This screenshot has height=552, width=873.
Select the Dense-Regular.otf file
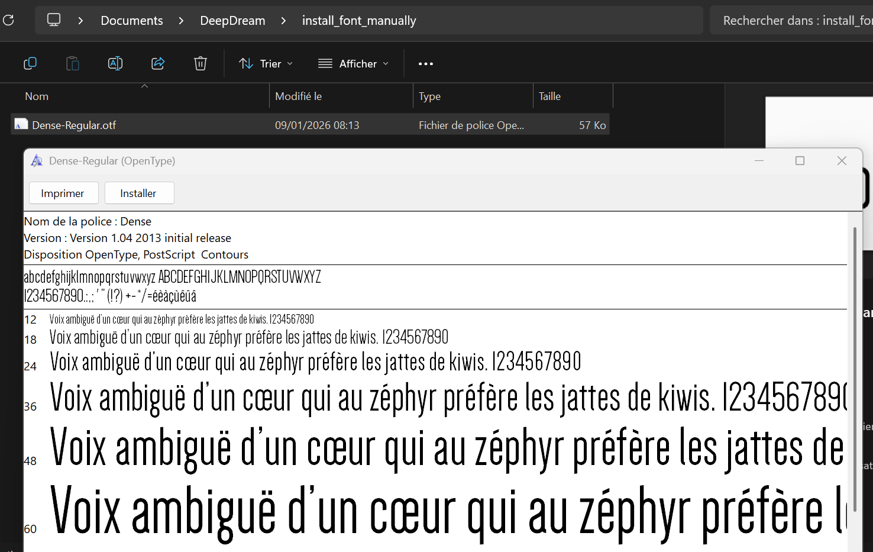(74, 125)
